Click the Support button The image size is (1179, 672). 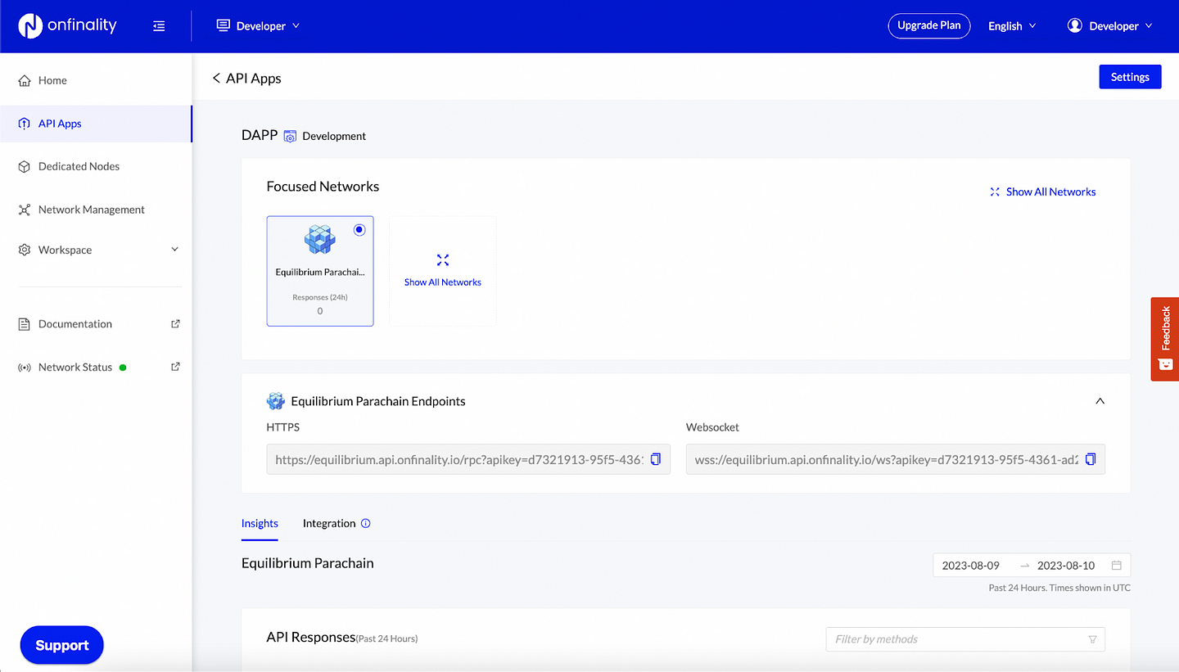click(61, 645)
